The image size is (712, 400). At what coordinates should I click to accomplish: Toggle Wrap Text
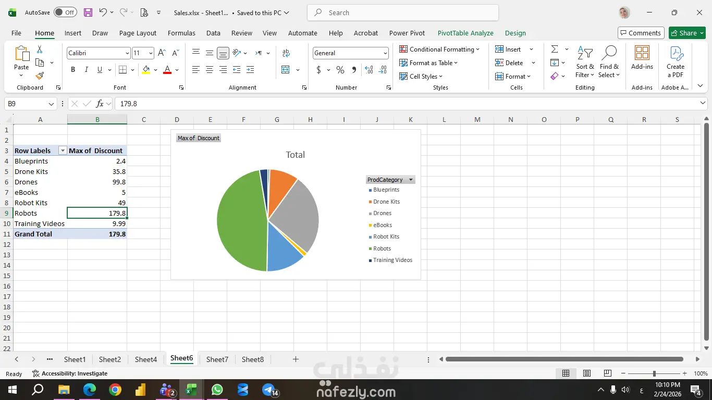click(286, 53)
